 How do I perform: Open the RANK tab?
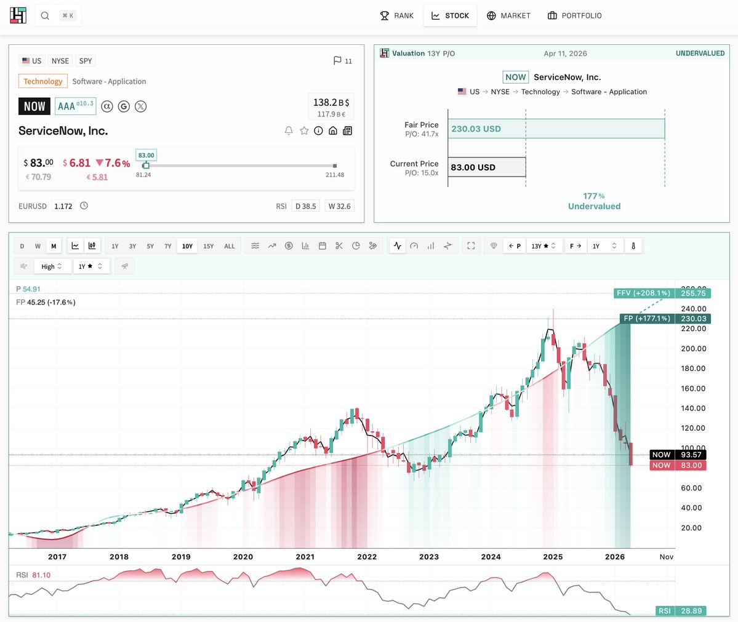[x=397, y=15]
